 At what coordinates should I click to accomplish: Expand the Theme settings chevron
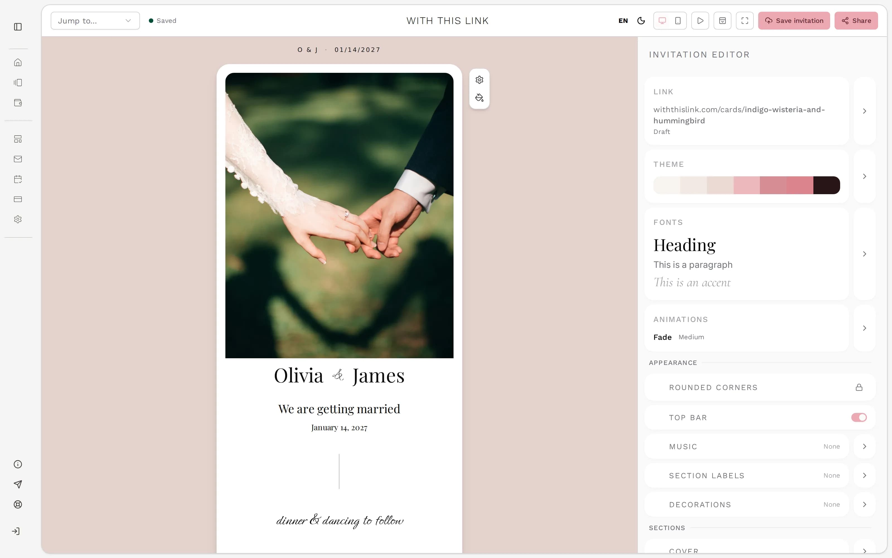click(864, 176)
